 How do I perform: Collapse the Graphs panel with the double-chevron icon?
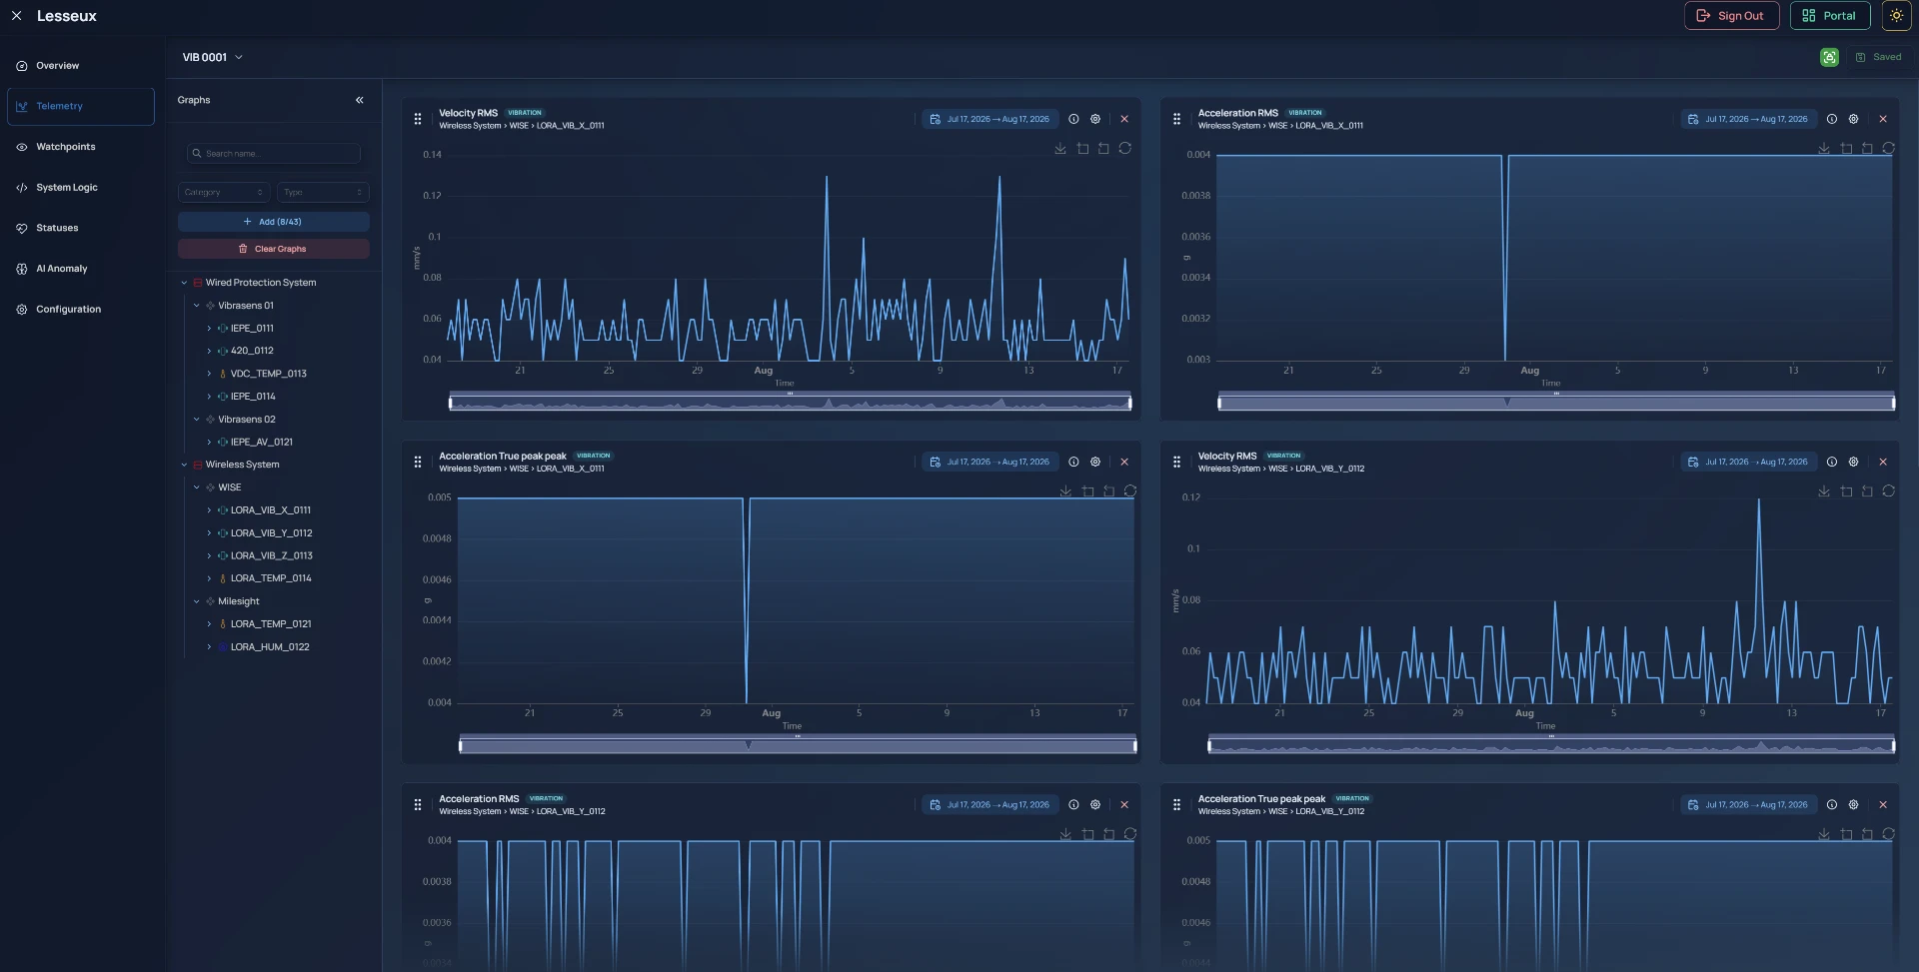coord(360,100)
